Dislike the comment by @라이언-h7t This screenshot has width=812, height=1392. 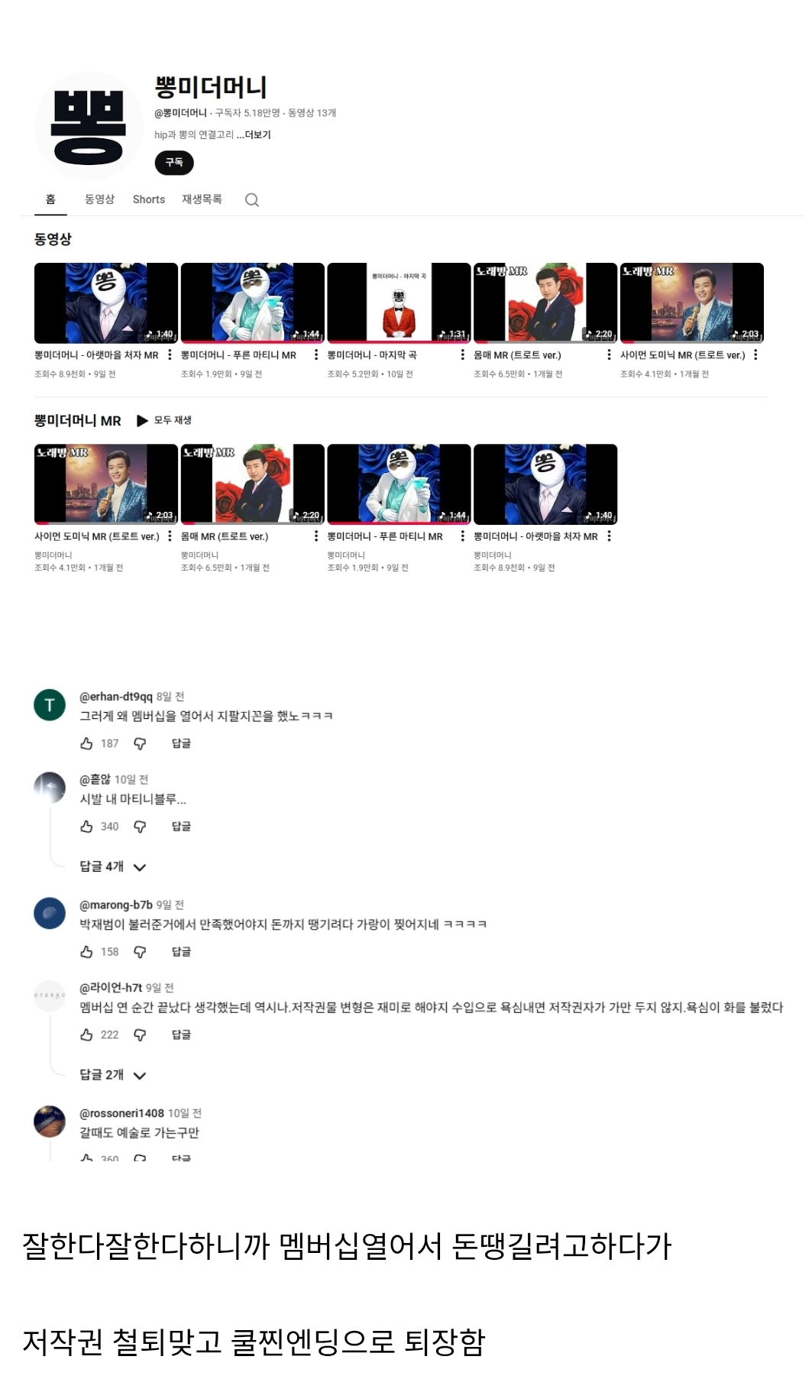coord(140,1035)
